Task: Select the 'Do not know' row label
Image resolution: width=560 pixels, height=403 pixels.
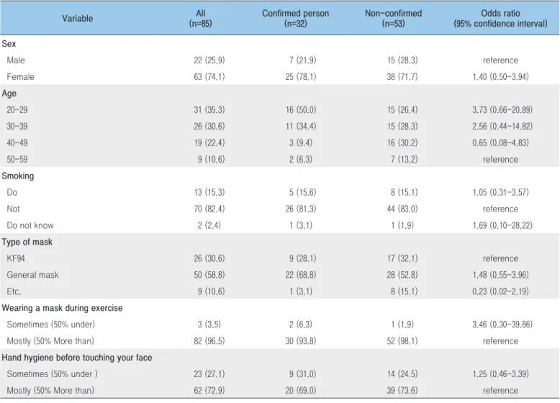Action: (x=30, y=225)
